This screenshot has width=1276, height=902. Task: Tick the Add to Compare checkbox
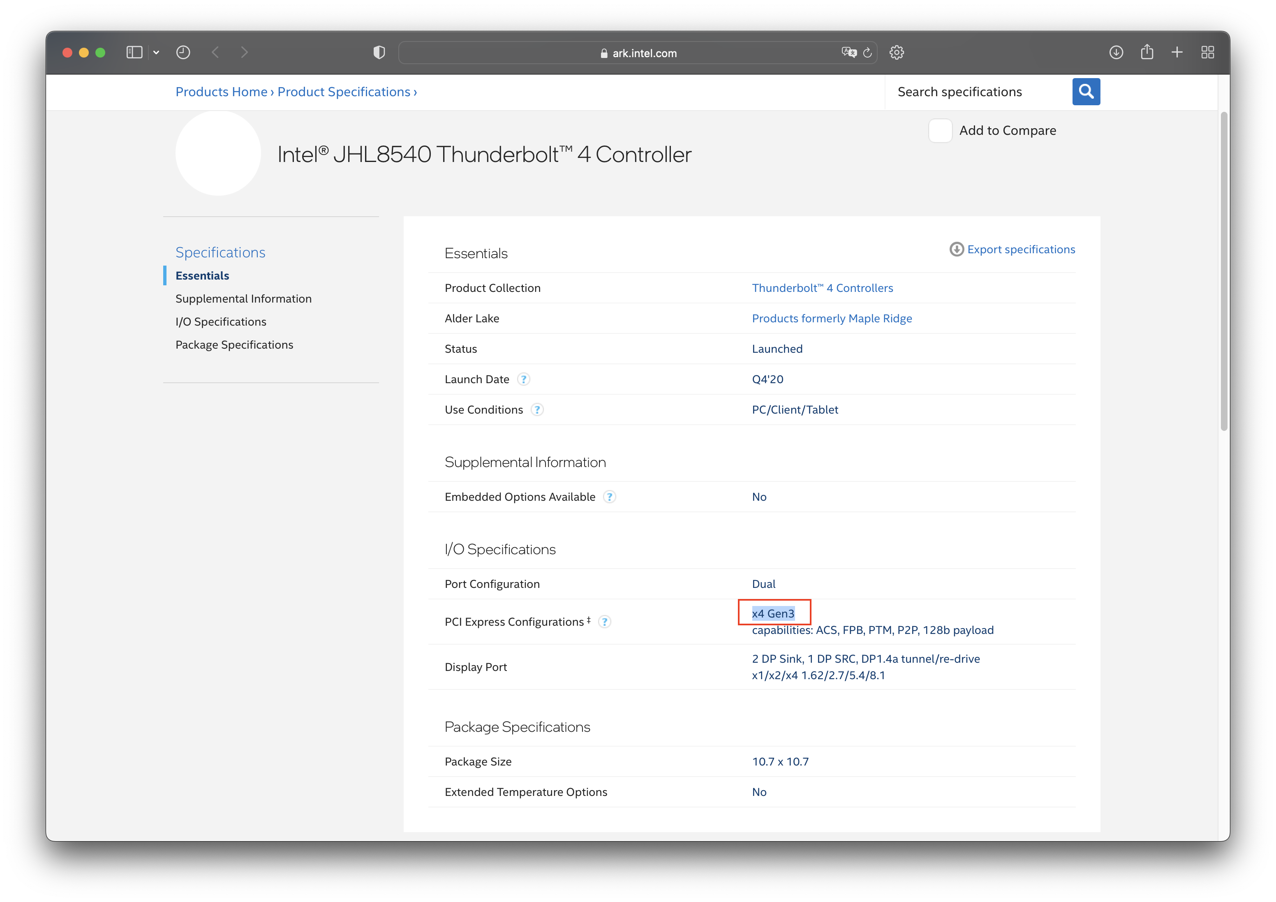pos(940,131)
